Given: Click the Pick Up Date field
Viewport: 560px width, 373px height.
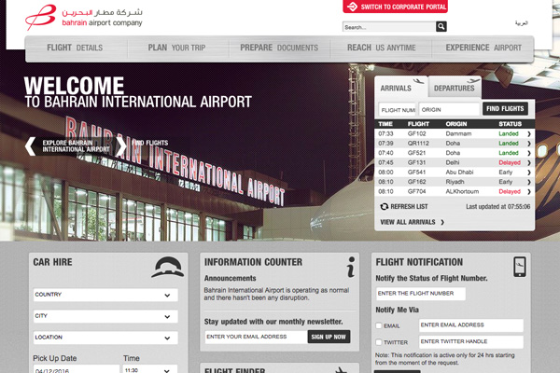Looking at the screenshot, I should (x=77, y=369).
